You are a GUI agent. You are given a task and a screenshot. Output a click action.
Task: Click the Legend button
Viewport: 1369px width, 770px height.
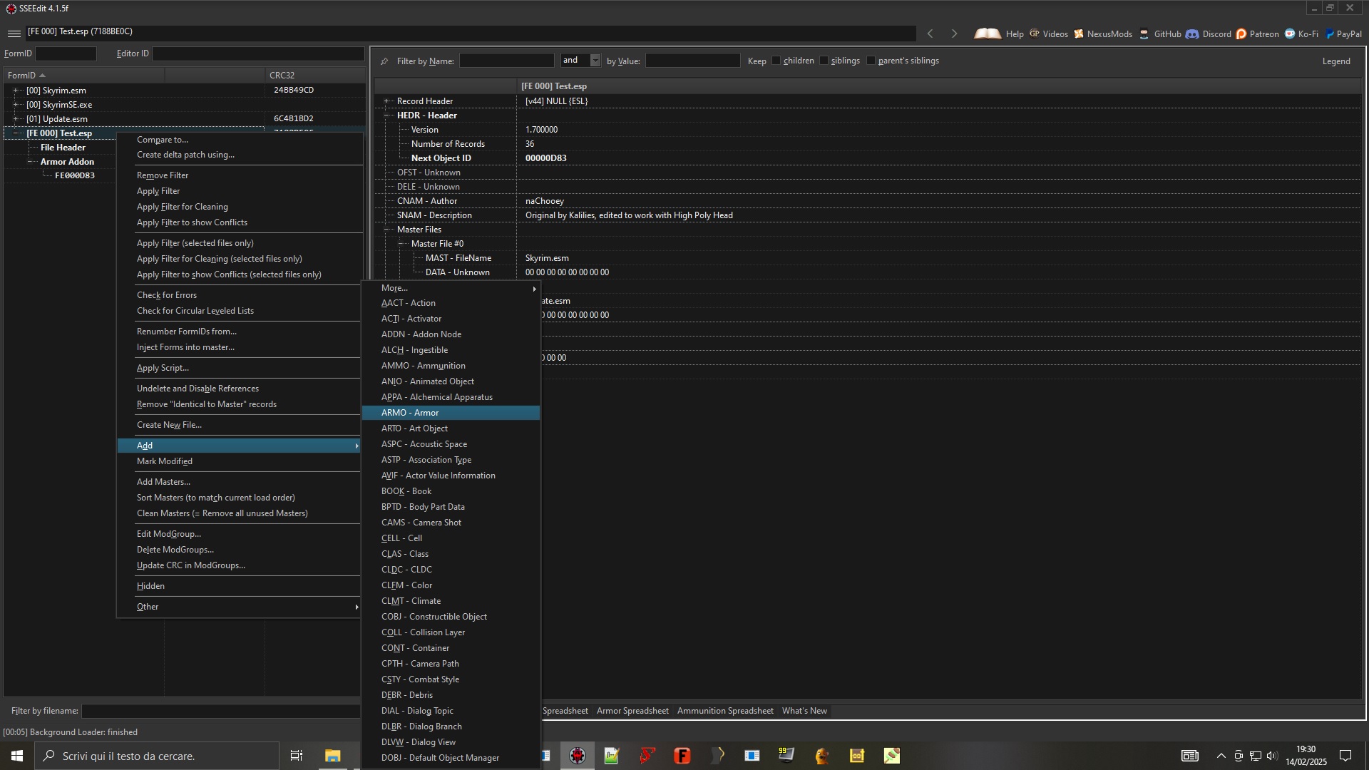coord(1336,61)
